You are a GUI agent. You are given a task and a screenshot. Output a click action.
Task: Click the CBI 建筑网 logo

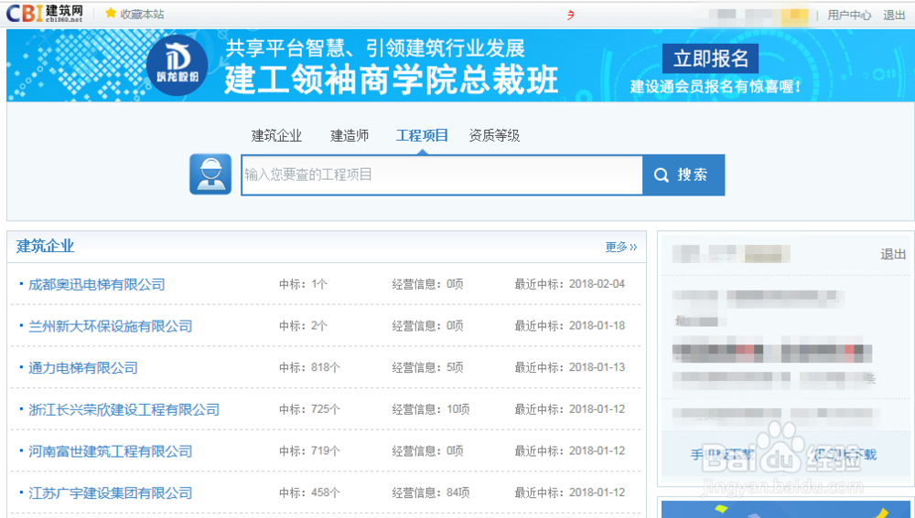(x=44, y=14)
